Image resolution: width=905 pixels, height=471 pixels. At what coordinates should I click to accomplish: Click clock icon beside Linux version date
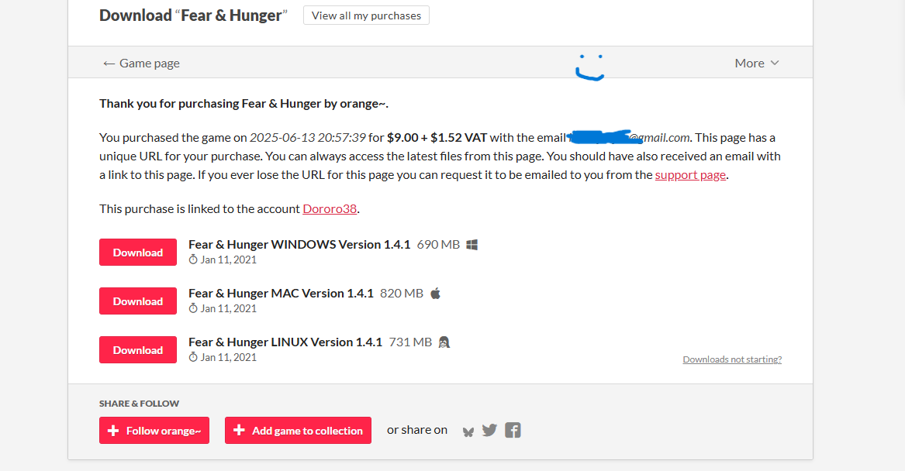(193, 357)
